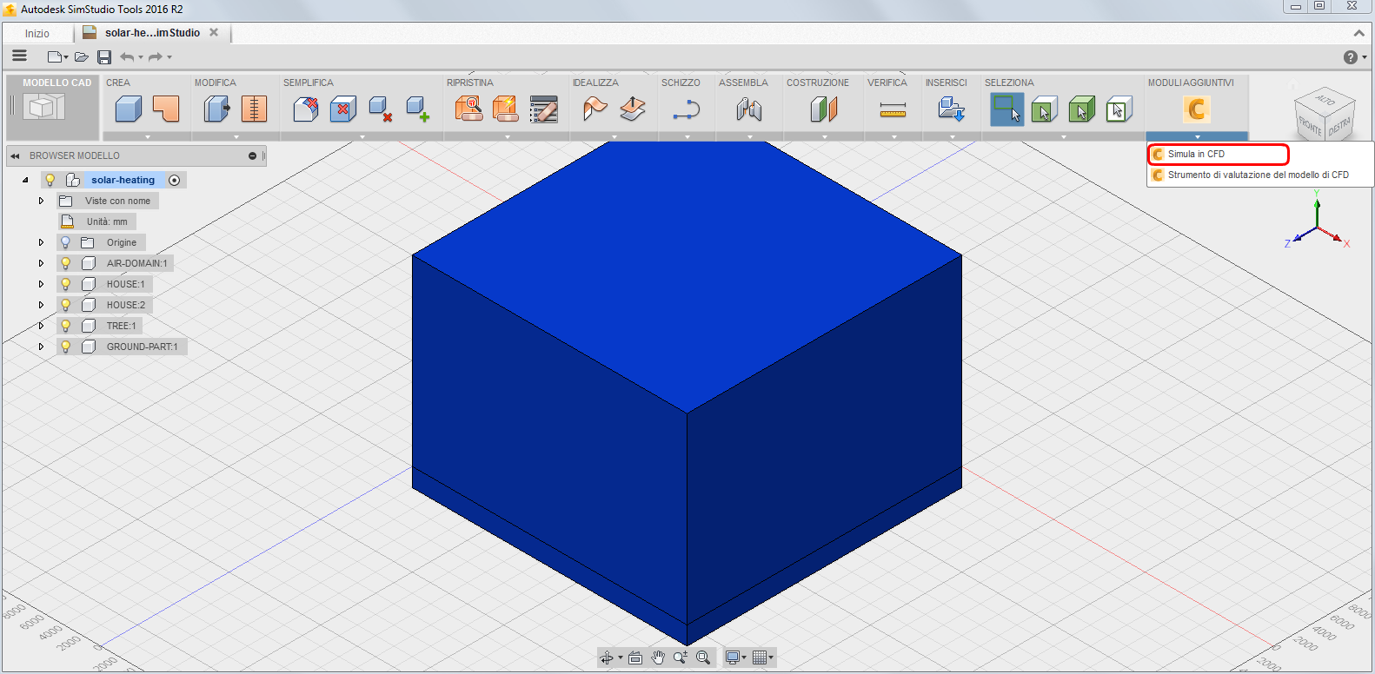This screenshot has height=674, width=1375.
Task: Toggle visibility bulb of solar-heating root
Action: tap(50, 180)
